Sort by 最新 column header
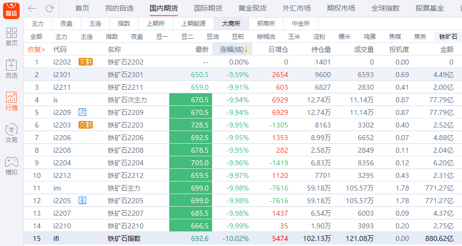The height and width of the screenshot is (246, 462). point(202,49)
